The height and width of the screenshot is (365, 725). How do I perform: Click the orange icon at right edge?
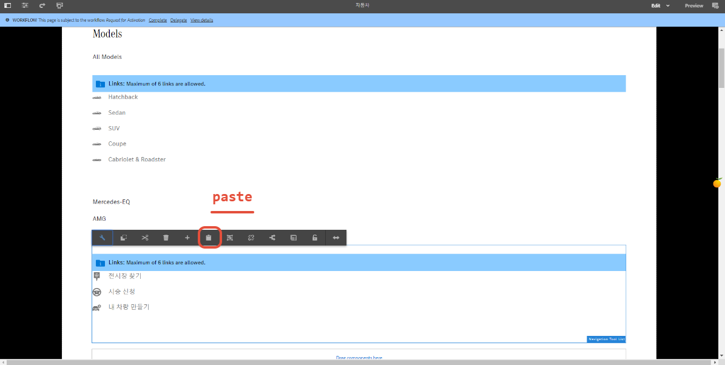717,183
